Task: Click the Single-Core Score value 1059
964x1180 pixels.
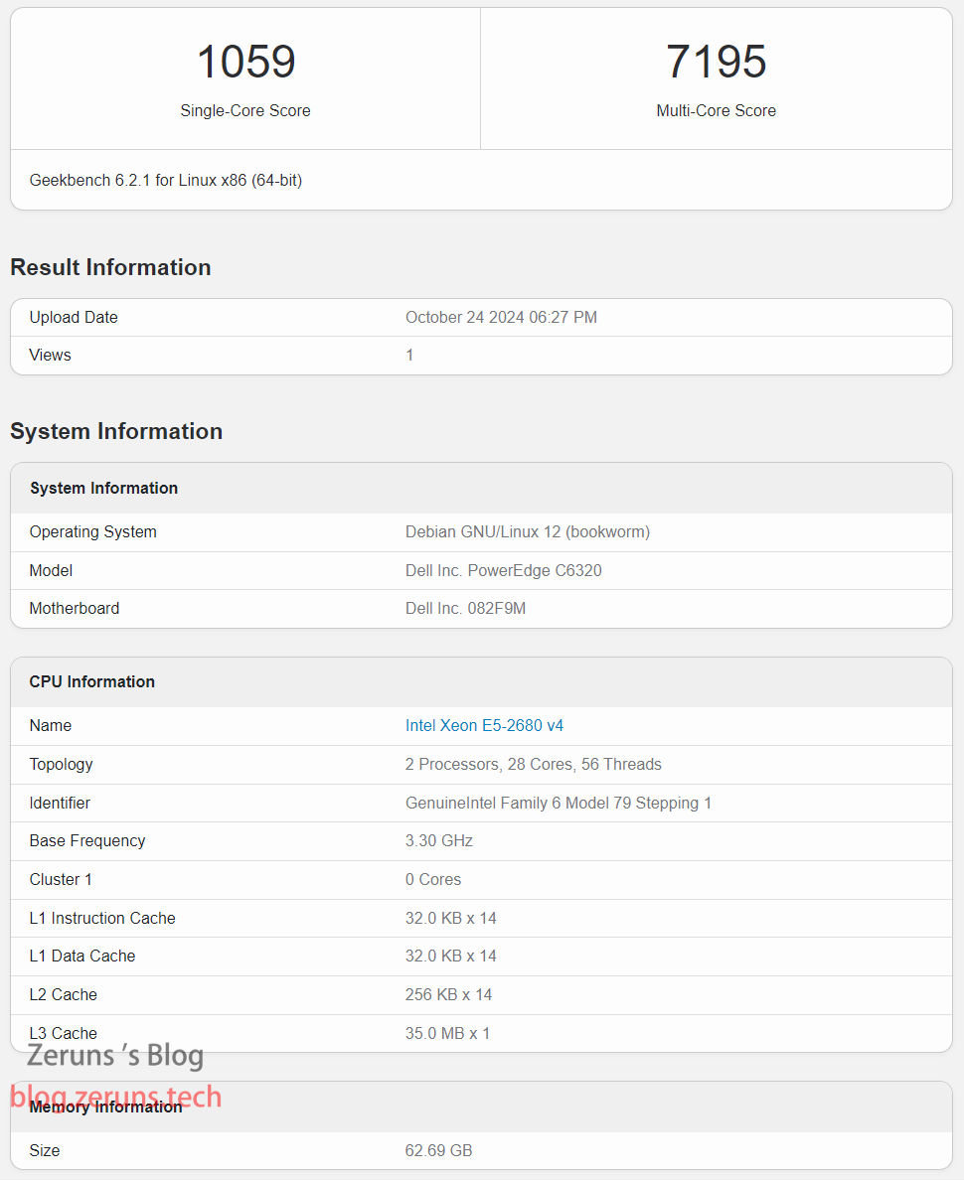Action: pyautogui.click(x=245, y=62)
